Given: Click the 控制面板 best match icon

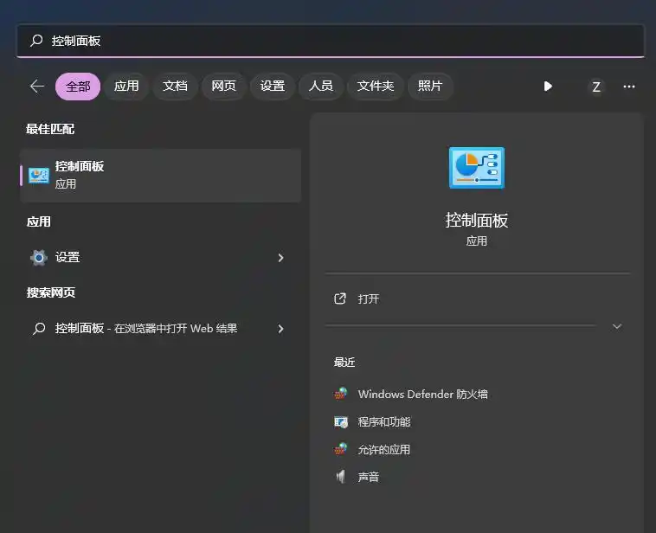Looking at the screenshot, I should [x=39, y=175].
